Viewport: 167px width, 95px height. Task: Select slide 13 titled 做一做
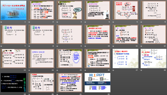point(13,59)
